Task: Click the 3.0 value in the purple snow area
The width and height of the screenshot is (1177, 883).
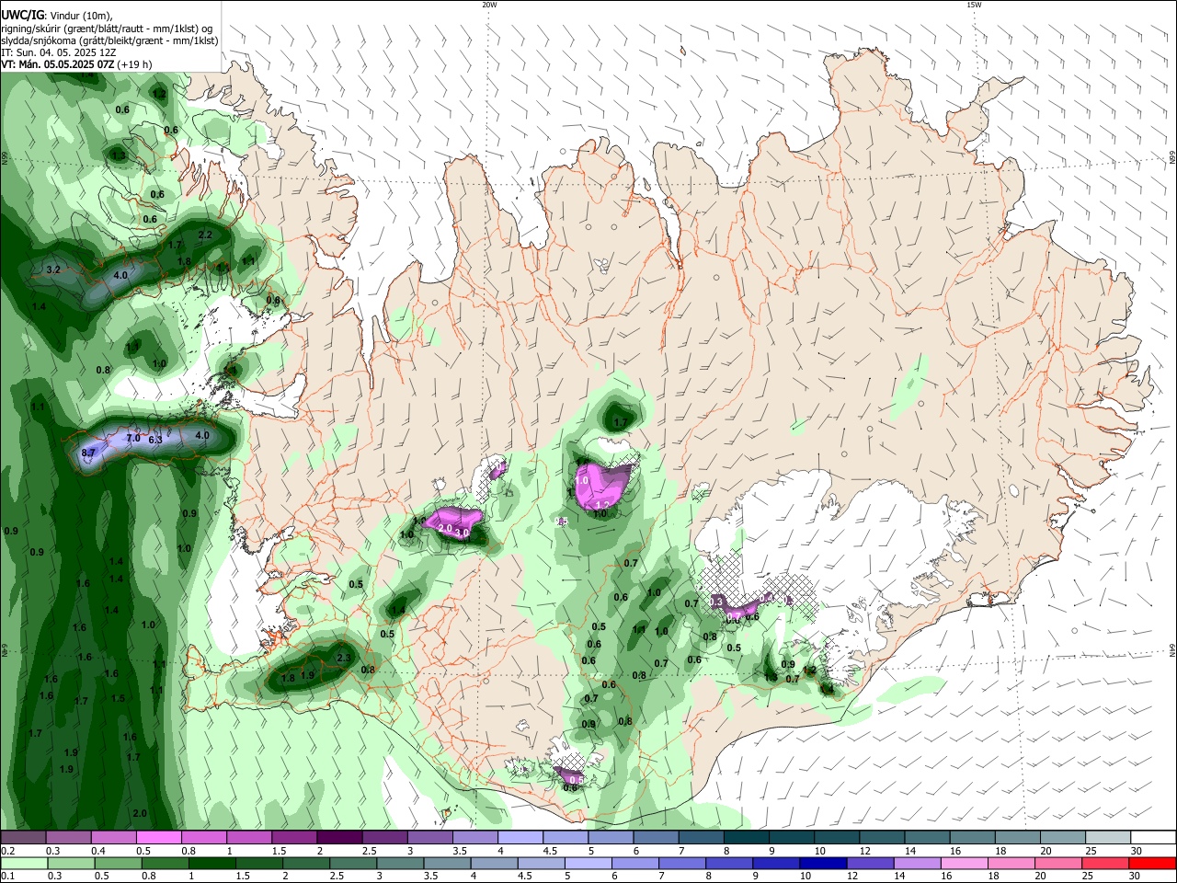Action: point(463,533)
